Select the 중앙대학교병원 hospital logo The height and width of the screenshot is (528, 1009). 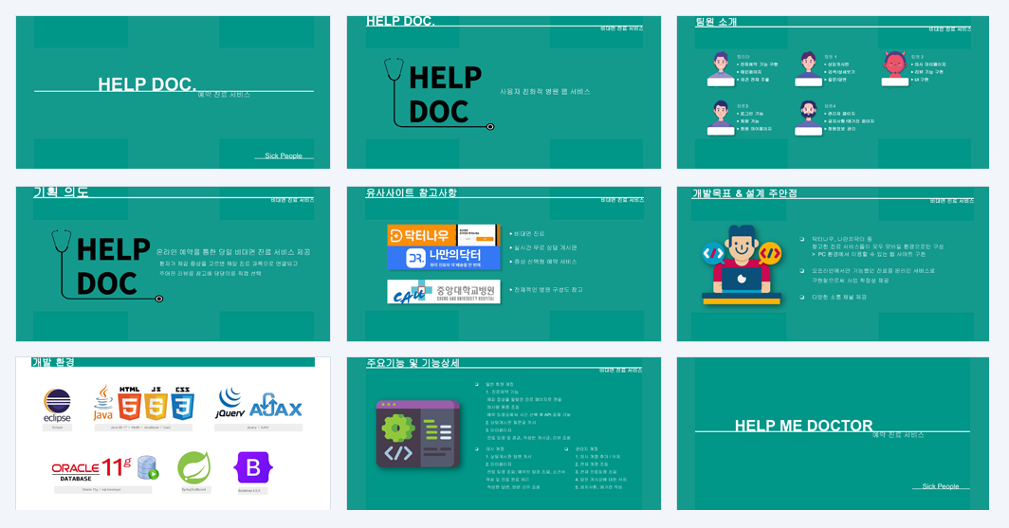coord(444,291)
